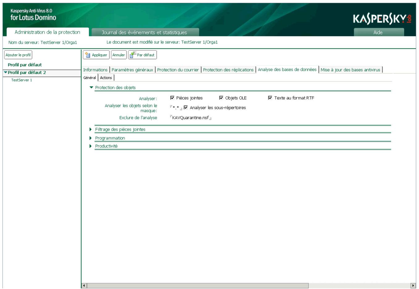Open the Protection des réplications tab

(228, 70)
